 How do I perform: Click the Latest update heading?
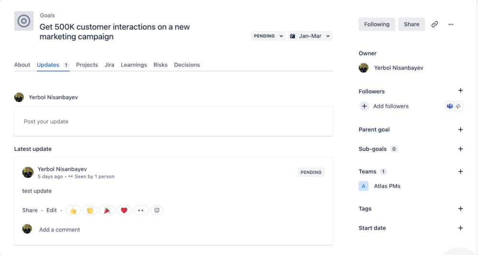point(33,149)
